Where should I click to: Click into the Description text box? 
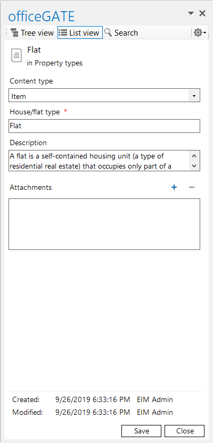(99, 161)
